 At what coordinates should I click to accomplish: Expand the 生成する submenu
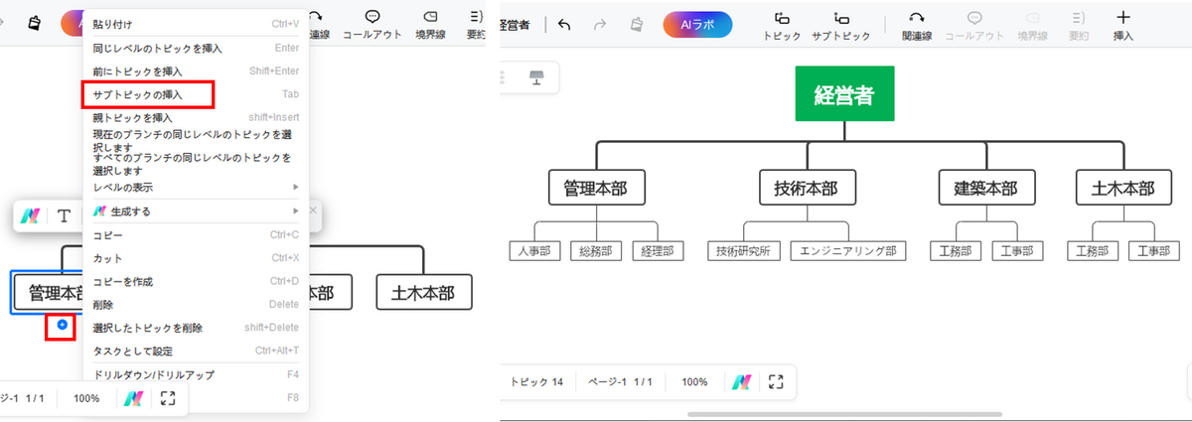click(x=196, y=211)
